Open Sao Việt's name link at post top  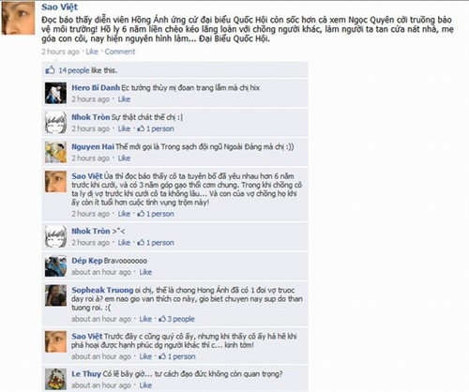pyautogui.click(x=60, y=7)
